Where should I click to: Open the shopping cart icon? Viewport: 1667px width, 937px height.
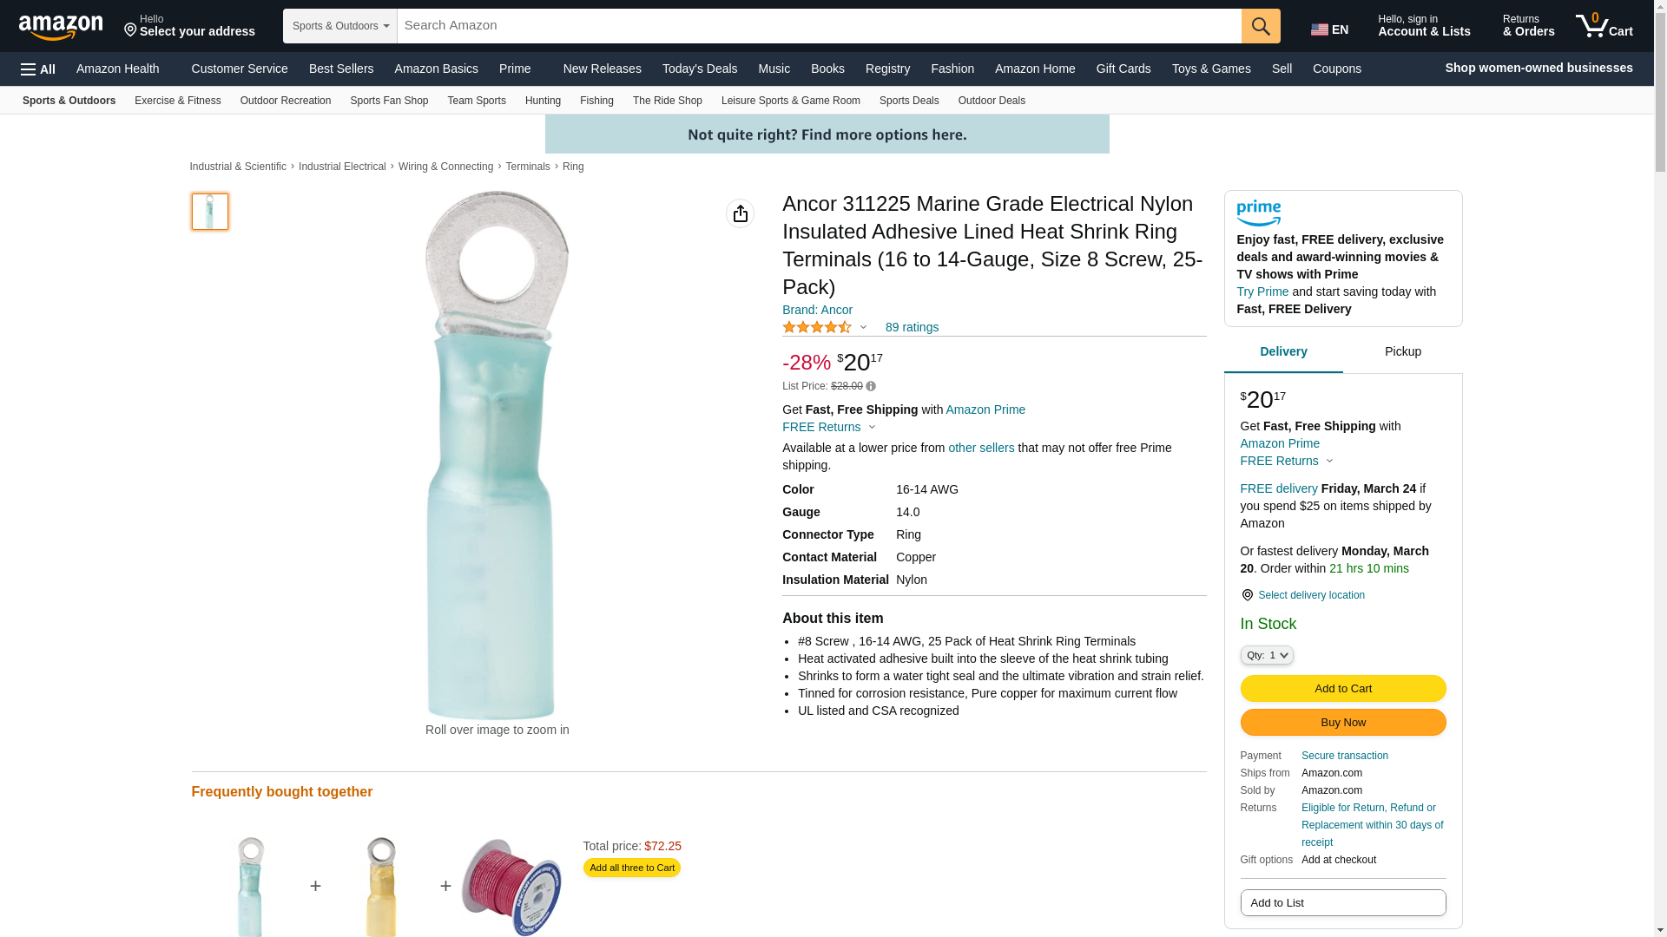click(1604, 26)
